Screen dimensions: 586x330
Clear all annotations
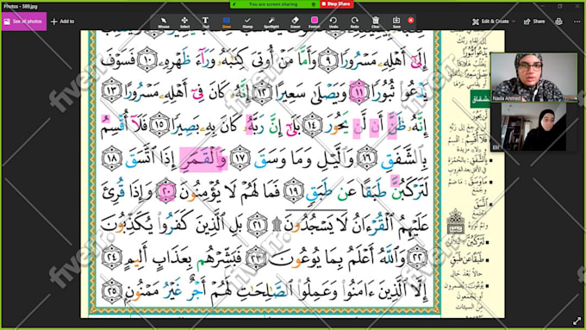[376, 22]
